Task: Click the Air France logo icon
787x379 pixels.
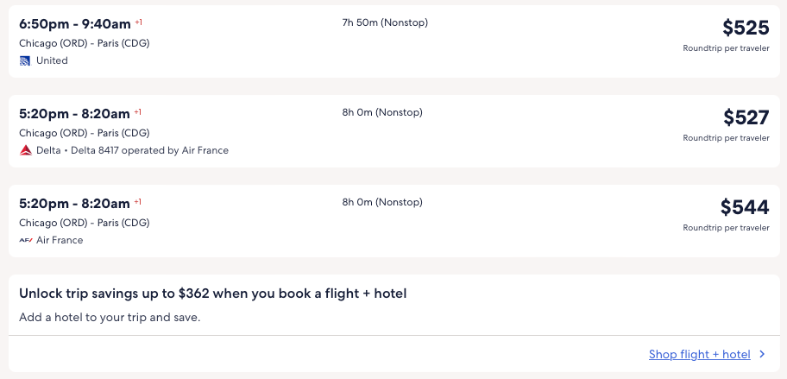Action: tap(25, 240)
